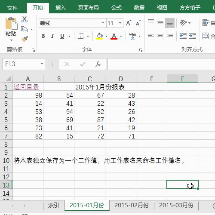This screenshot has height=215, width=215.
Task: Open the font name dropdown
Action: click(103, 23)
